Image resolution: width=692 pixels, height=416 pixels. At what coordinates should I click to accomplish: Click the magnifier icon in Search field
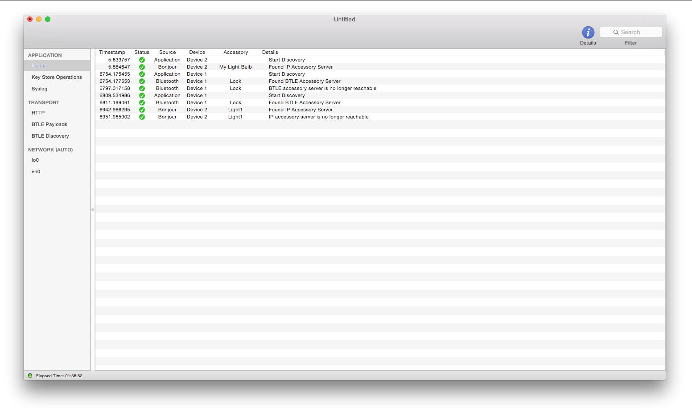pyautogui.click(x=616, y=32)
